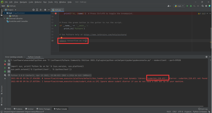Image resolution: width=212 pixels, height=113 pixels.
Task: Open the Navigate menu
Action: tap(23, 2)
